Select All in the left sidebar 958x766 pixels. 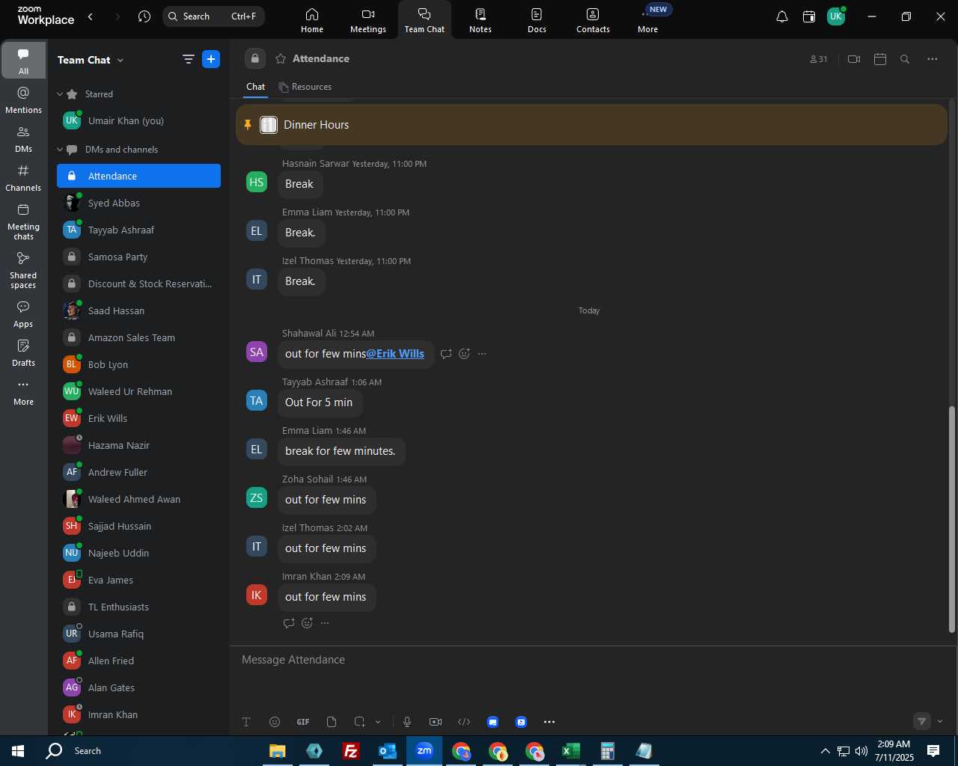(23, 61)
